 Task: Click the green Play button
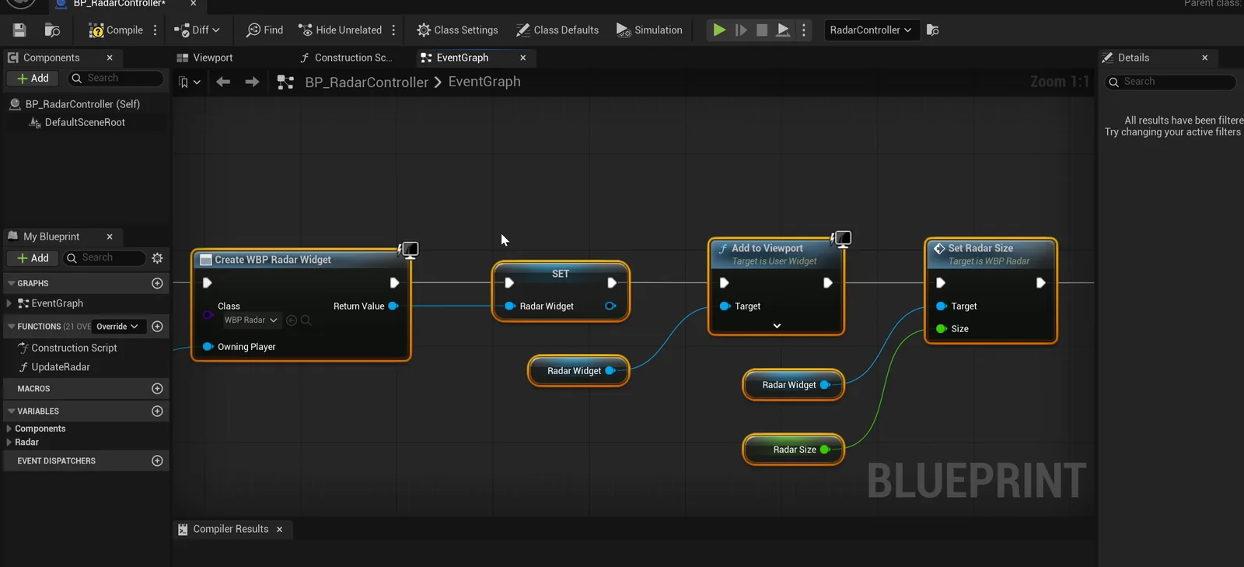[x=719, y=30]
